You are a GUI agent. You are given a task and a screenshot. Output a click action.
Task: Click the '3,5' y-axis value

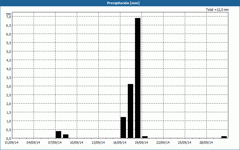[8, 78]
